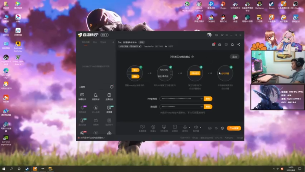Toggle the preview eye icon near settings gear
Image resolution: width=305 pixels, height=172 pixels.
[216, 128]
